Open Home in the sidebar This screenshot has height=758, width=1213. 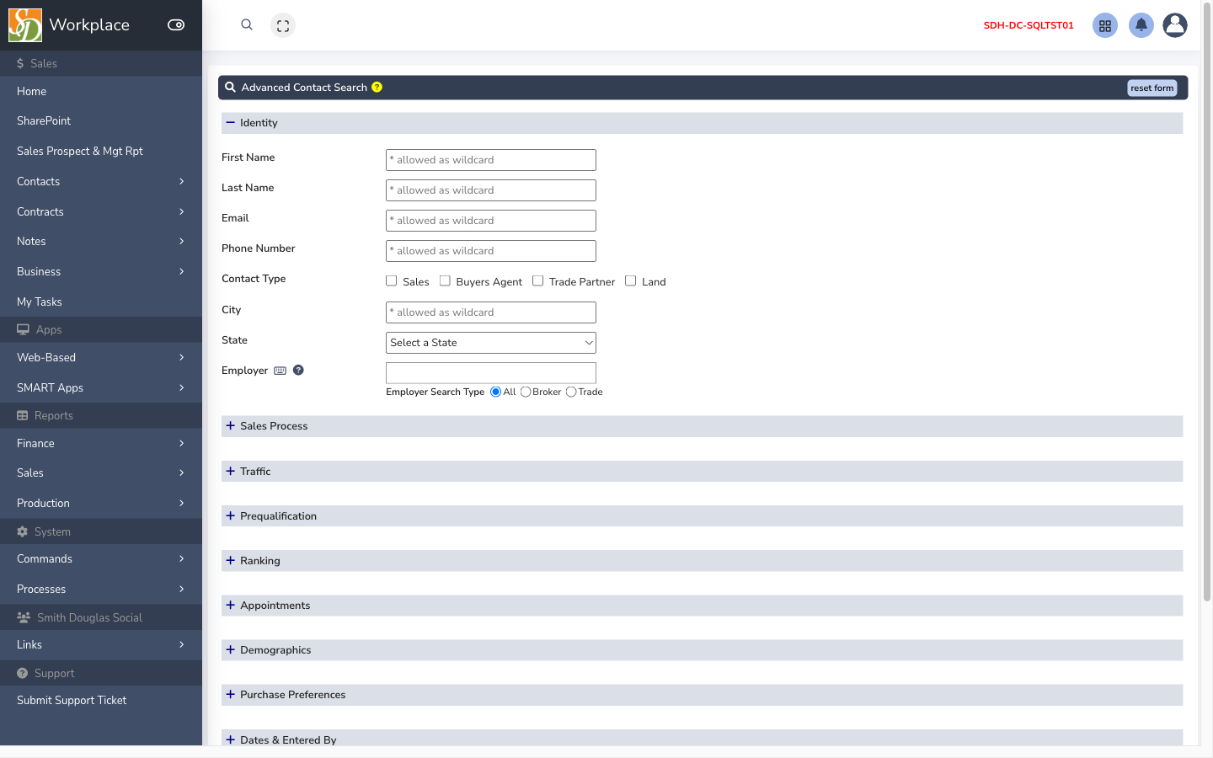tap(101, 92)
